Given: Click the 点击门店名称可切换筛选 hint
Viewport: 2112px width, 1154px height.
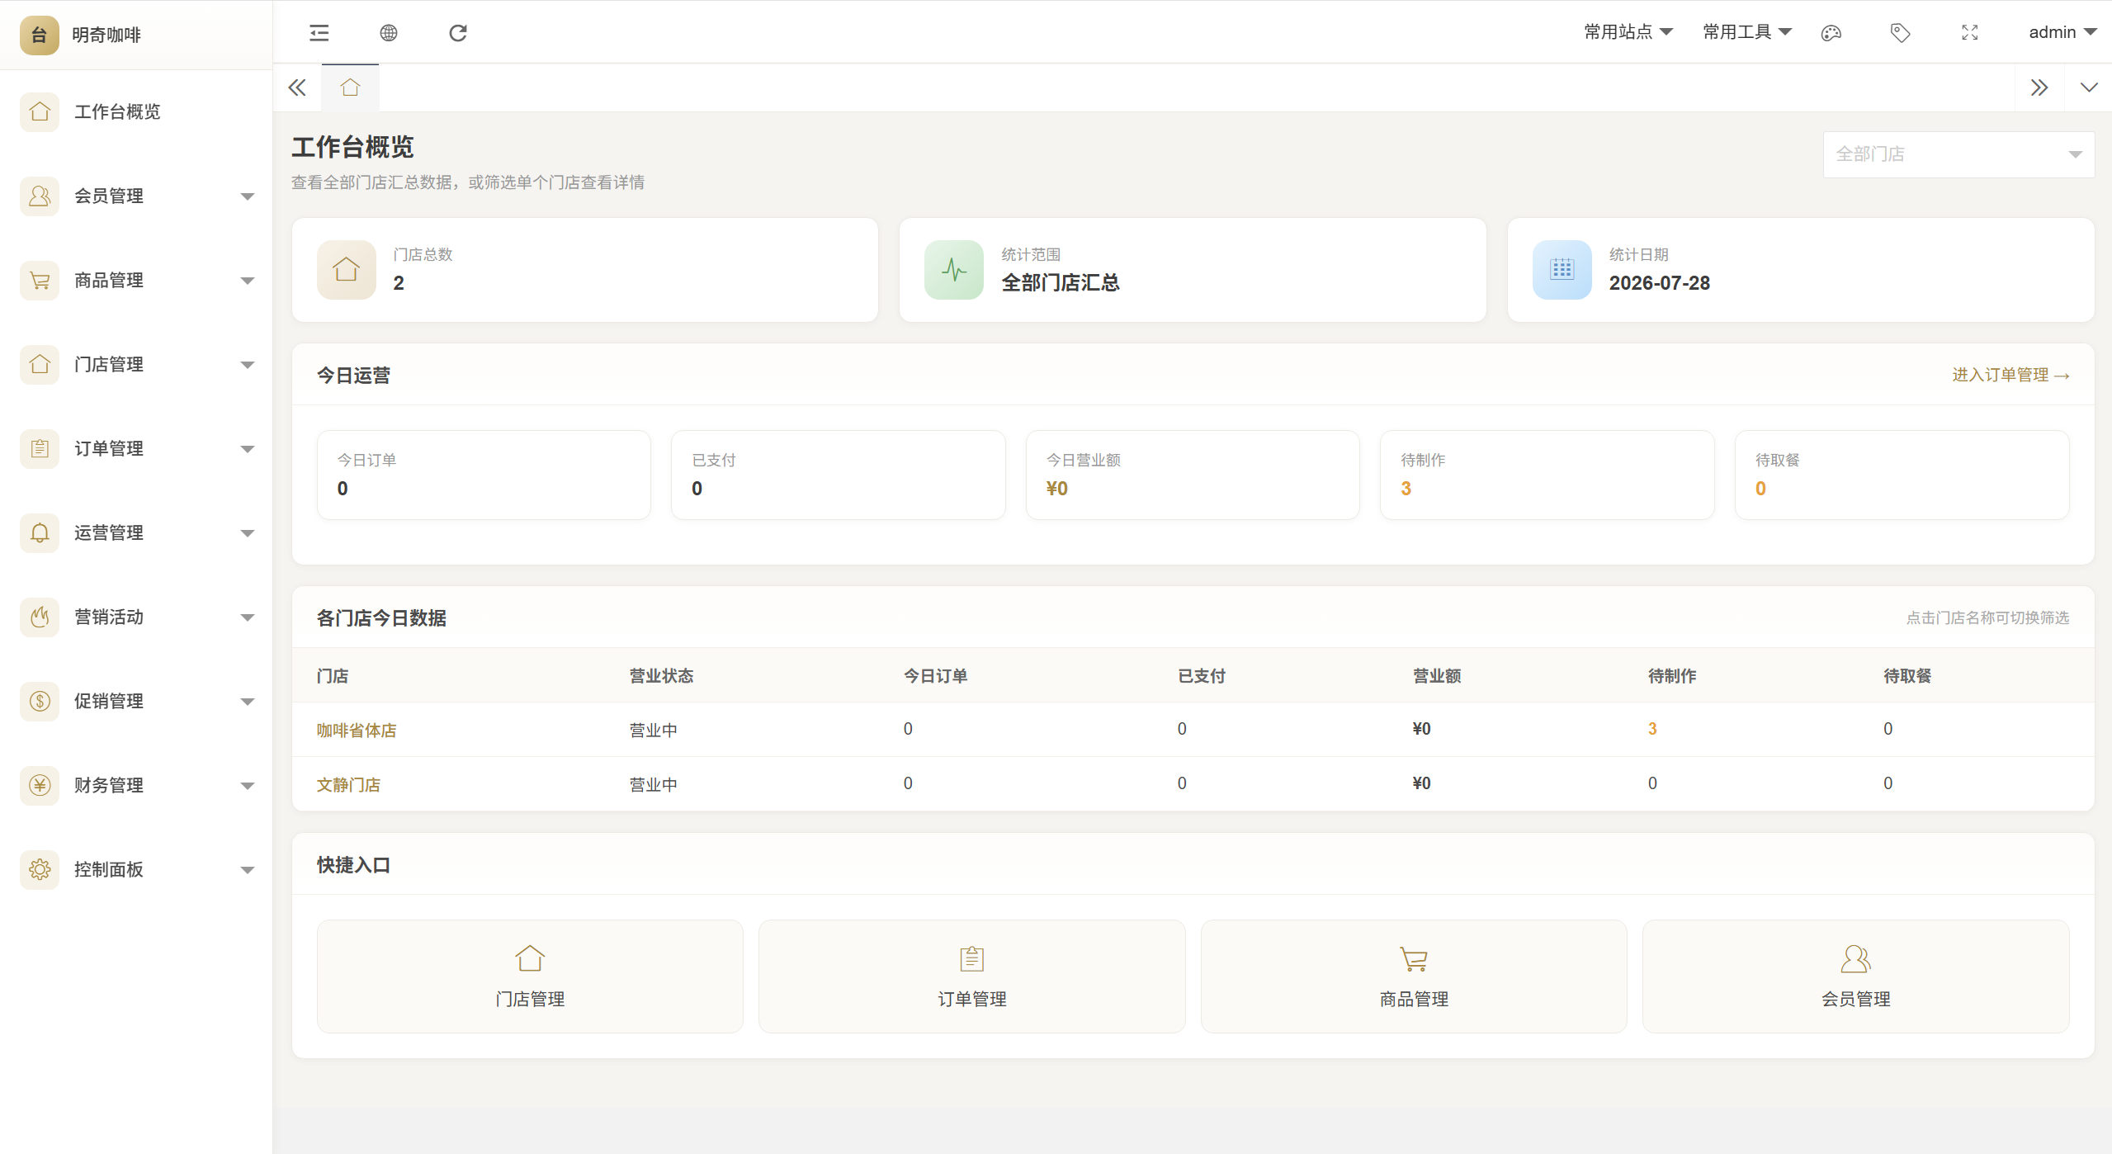Looking at the screenshot, I should [x=1987, y=617].
